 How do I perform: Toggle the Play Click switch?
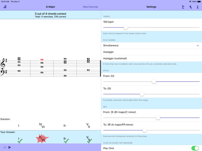(x=195, y=148)
